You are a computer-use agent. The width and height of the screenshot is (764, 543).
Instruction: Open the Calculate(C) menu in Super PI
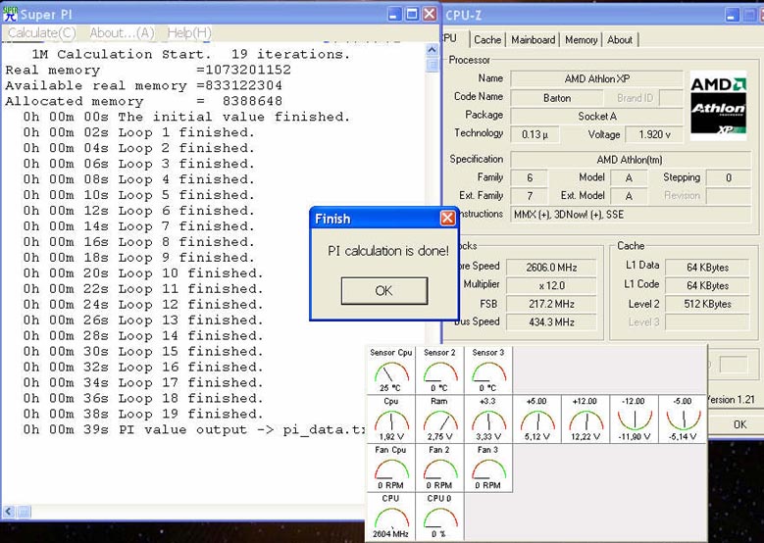(x=42, y=33)
